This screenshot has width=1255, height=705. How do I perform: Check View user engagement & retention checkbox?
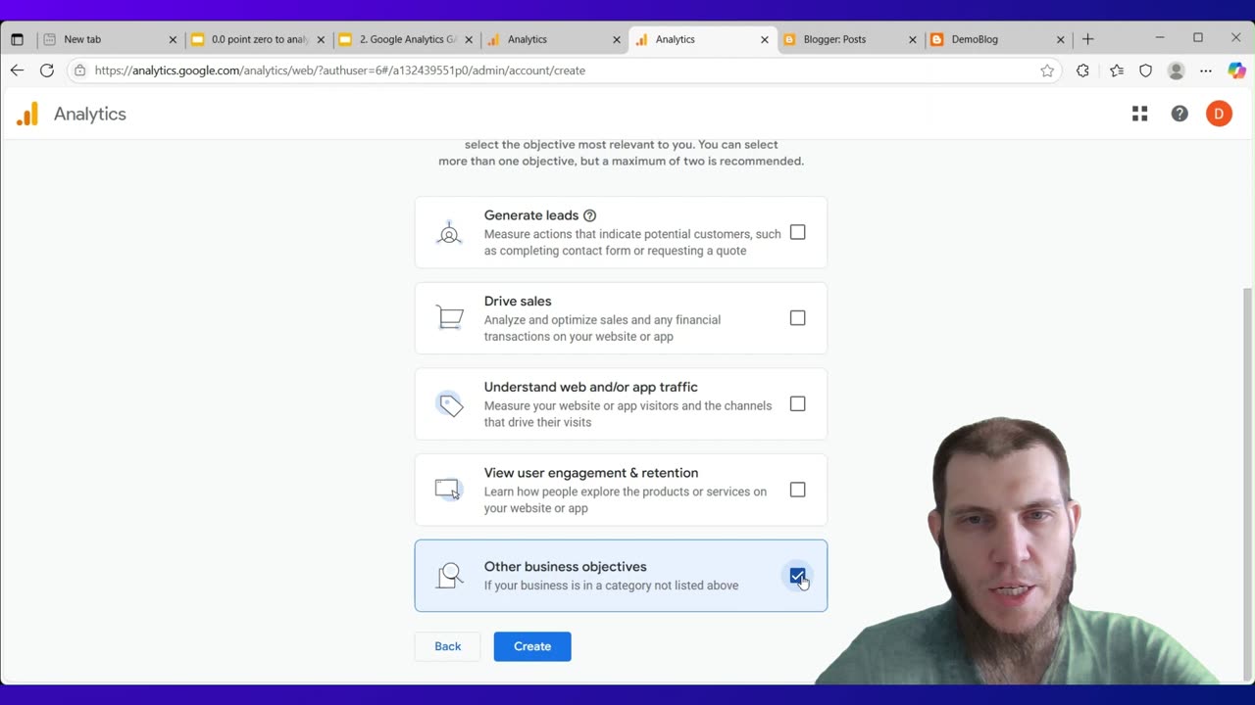point(797,490)
